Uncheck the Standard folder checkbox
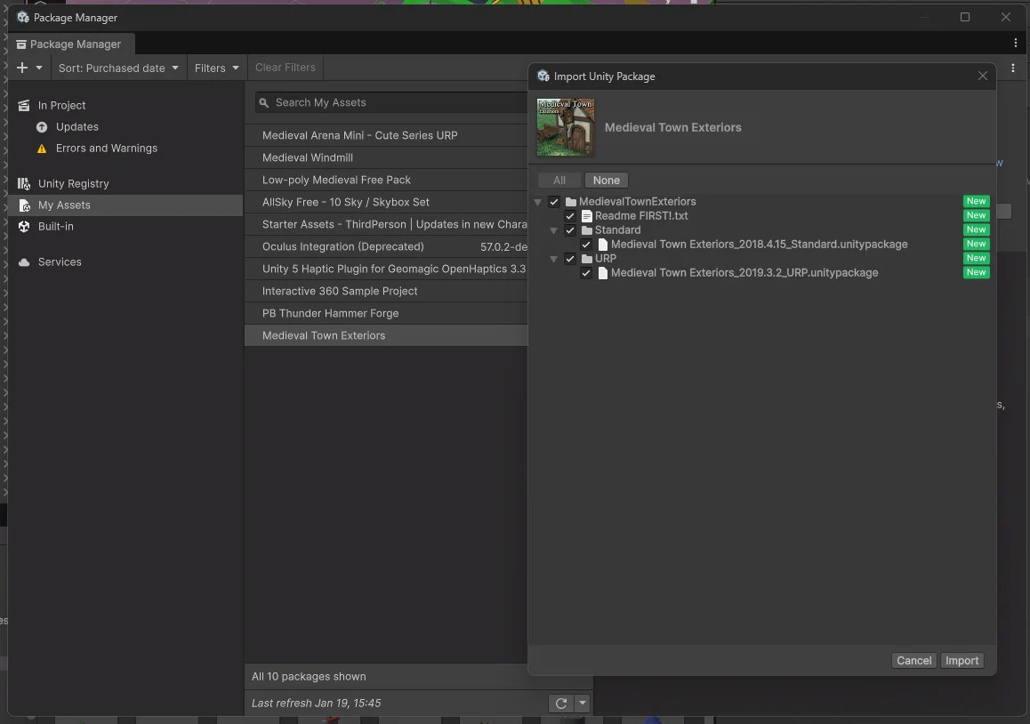Screen dimensions: 1030x724 (x=570, y=230)
